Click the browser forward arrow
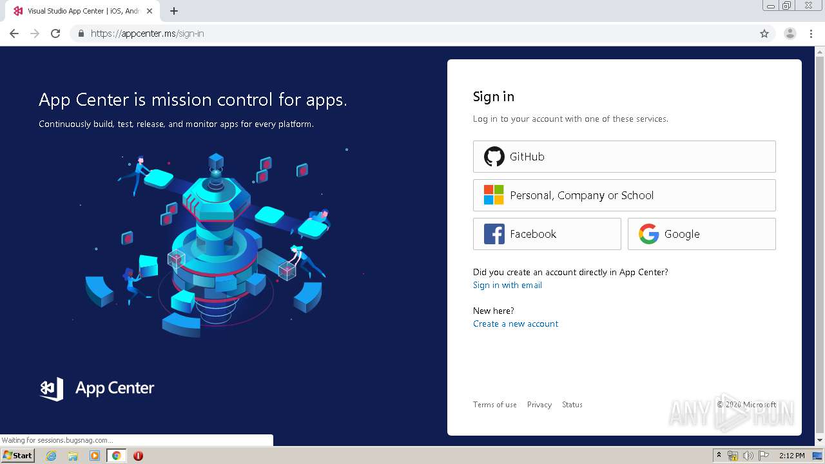The width and height of the screenshot is (825, 464). click(35, 34)
